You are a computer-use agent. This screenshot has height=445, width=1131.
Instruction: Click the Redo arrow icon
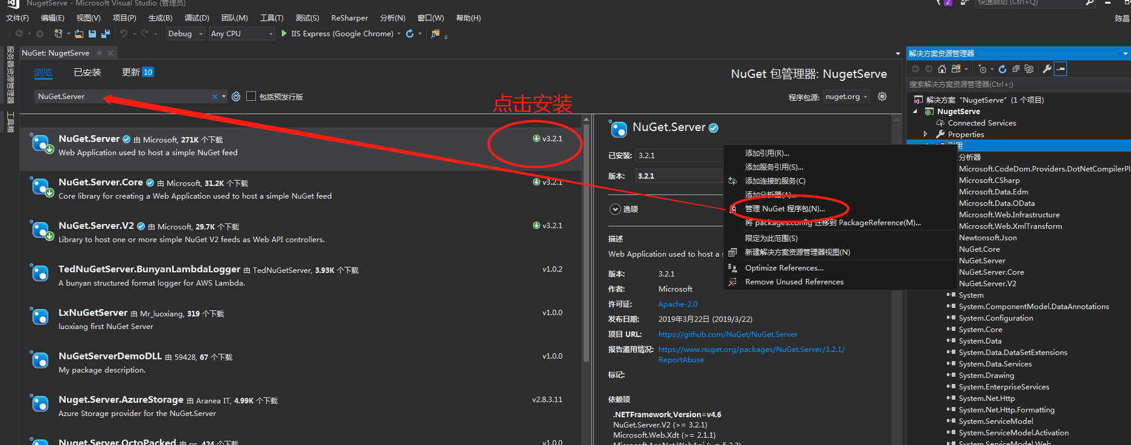click(145, 34)
